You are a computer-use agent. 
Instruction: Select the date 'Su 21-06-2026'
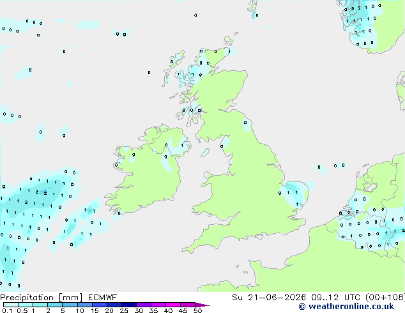tap(269, 298)
